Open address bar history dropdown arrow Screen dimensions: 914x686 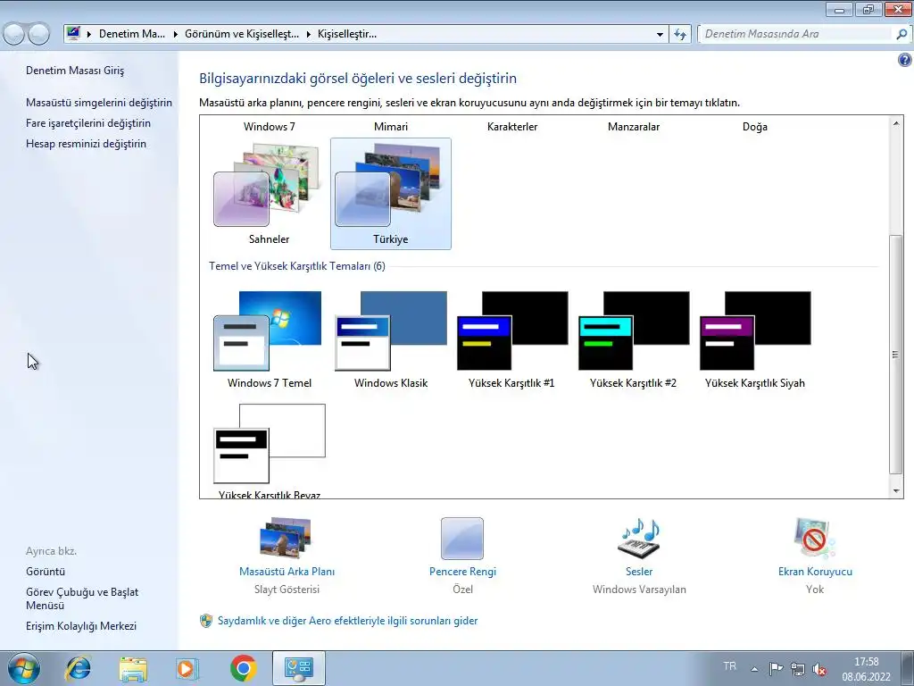pyautogui.click(x=660, y=34)
